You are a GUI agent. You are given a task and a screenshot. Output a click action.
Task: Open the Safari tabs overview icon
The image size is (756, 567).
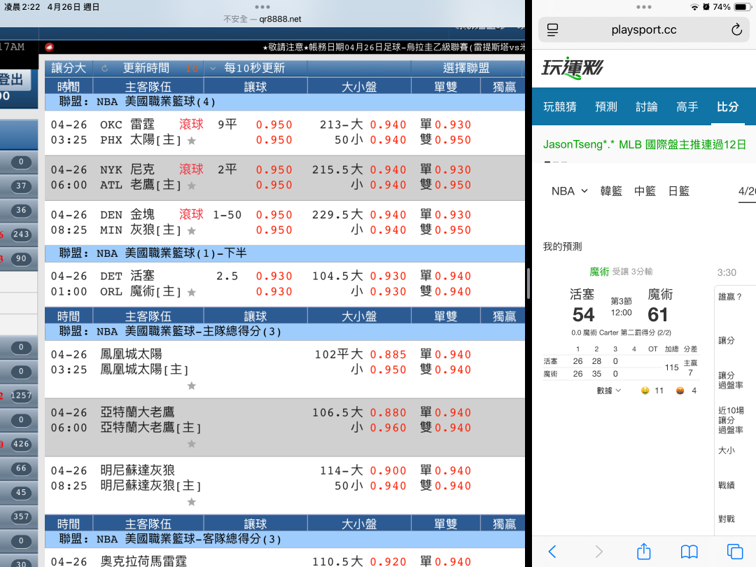(x=734, y=551)
